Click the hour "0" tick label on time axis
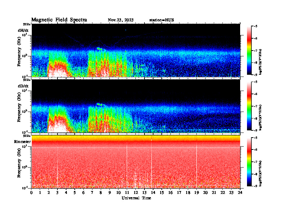This screenshot has height=221, width=286. pyautogui.click(x=31, y=192)
